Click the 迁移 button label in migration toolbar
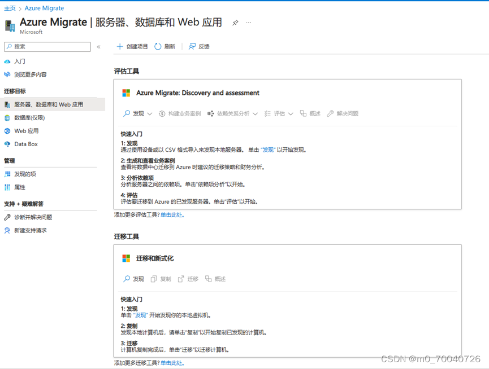 coord(193,279)
